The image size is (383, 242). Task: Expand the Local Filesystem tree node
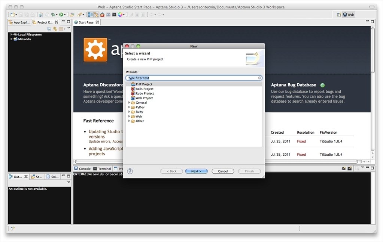[x=12, y=34]
